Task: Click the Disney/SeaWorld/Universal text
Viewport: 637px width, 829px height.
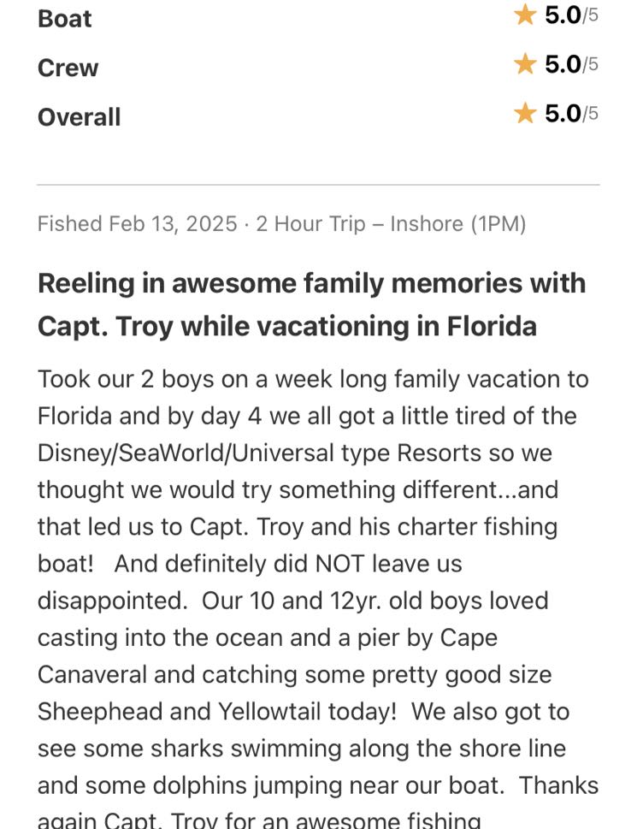Action: tap(213, 453)
